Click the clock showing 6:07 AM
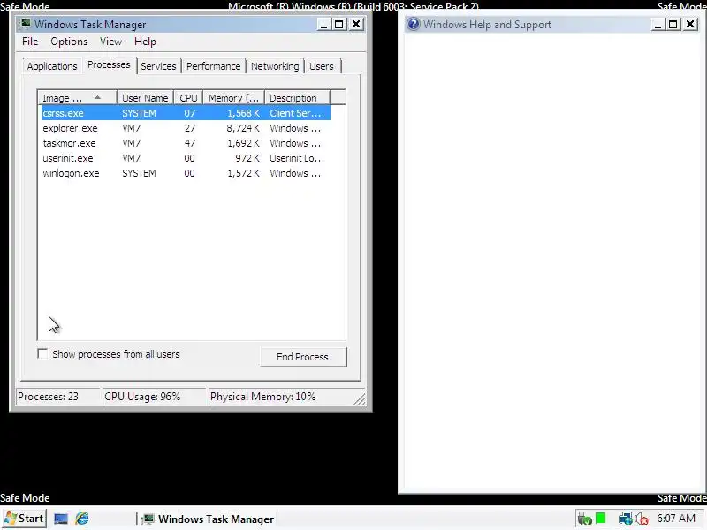The image size is (707, 530). pos(676,519)
